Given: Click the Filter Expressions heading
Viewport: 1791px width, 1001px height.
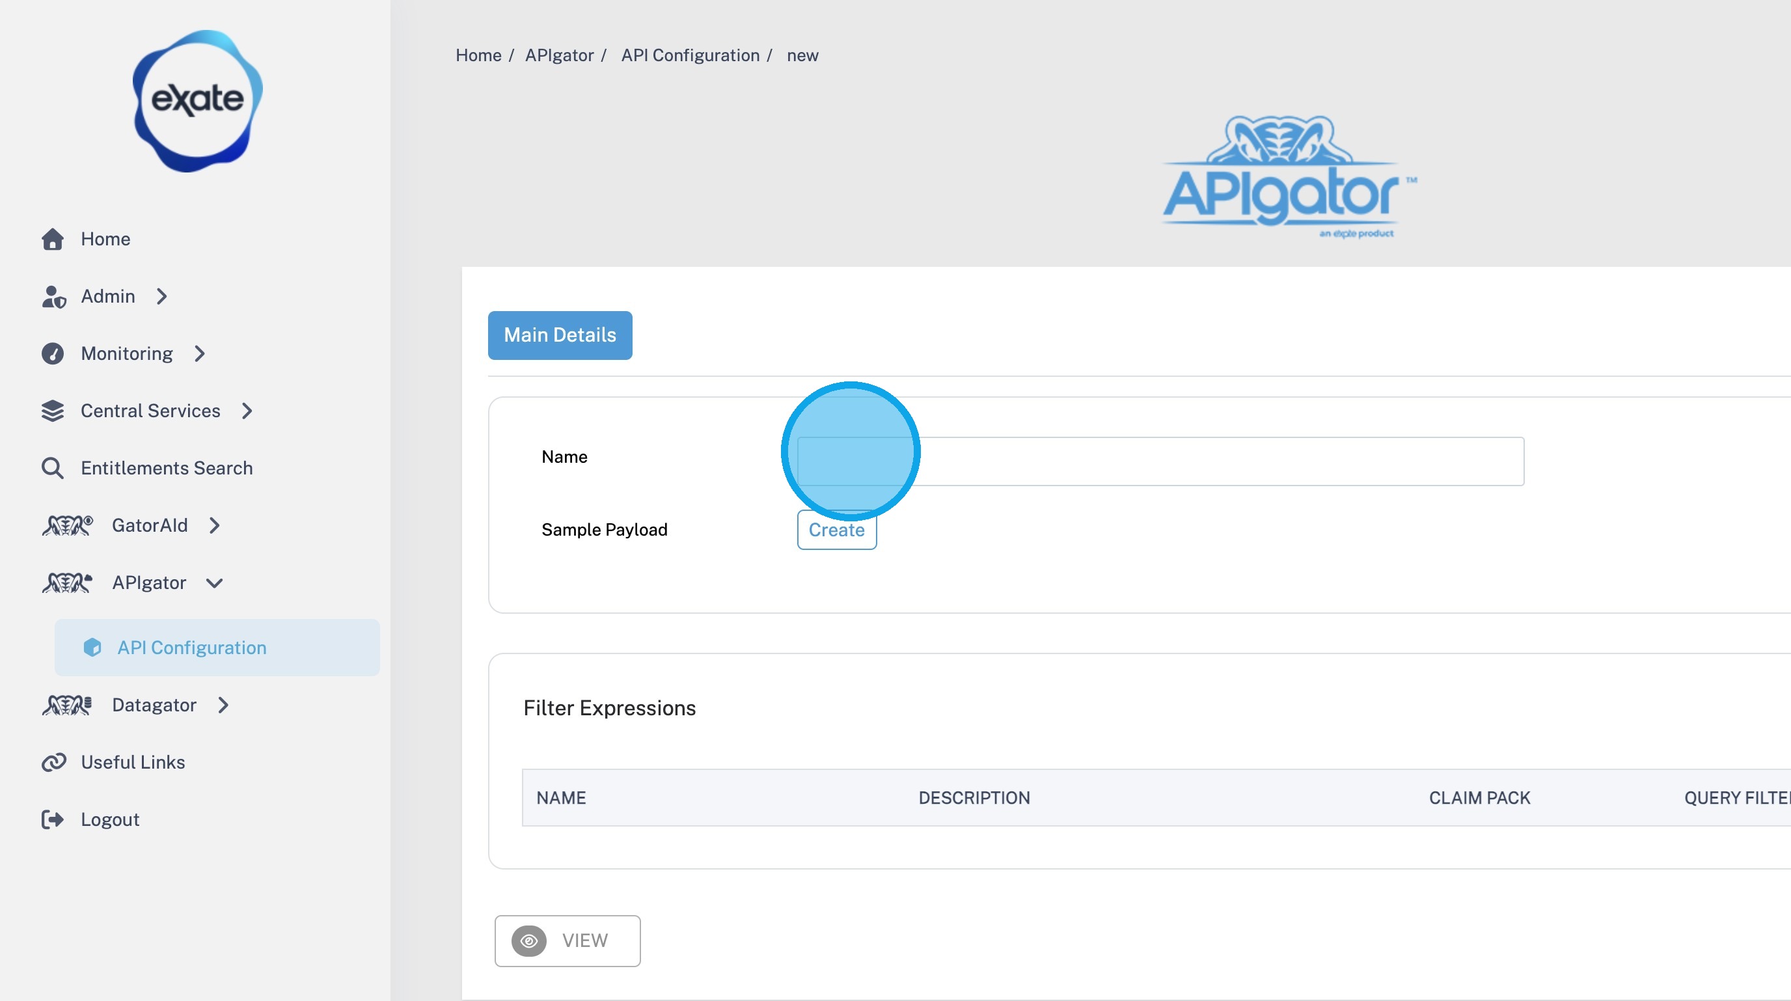Looking at the screenshot, I should (610, 708).
